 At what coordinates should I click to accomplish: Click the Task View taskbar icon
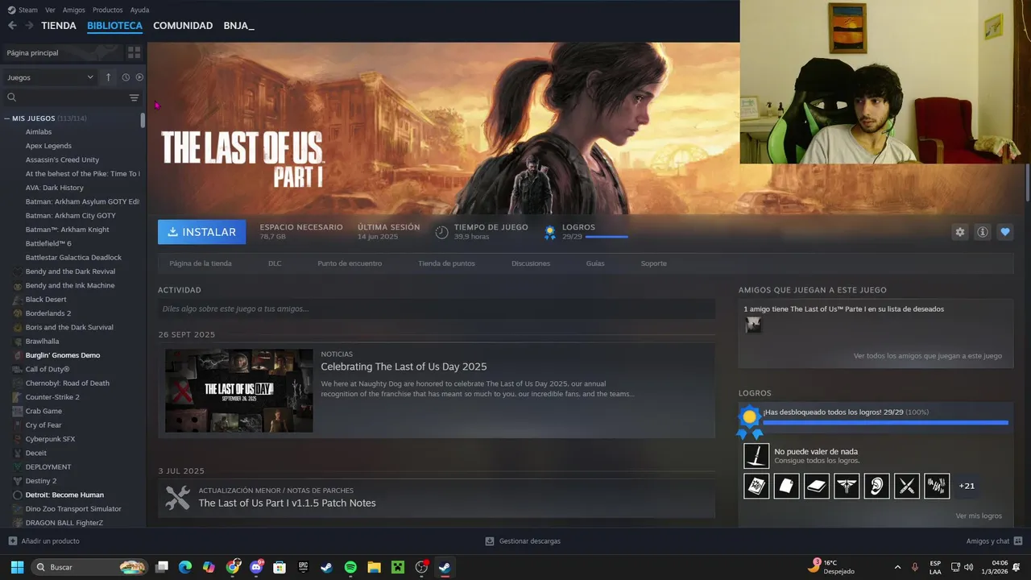162,567
